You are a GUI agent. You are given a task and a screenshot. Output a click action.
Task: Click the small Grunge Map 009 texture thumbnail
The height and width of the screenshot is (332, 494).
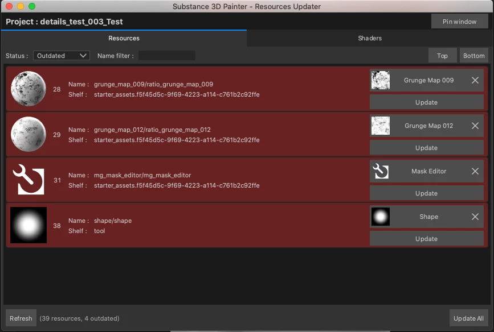380,80
